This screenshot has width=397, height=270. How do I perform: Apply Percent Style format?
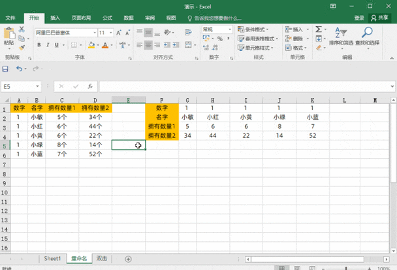tap(220, 39)
